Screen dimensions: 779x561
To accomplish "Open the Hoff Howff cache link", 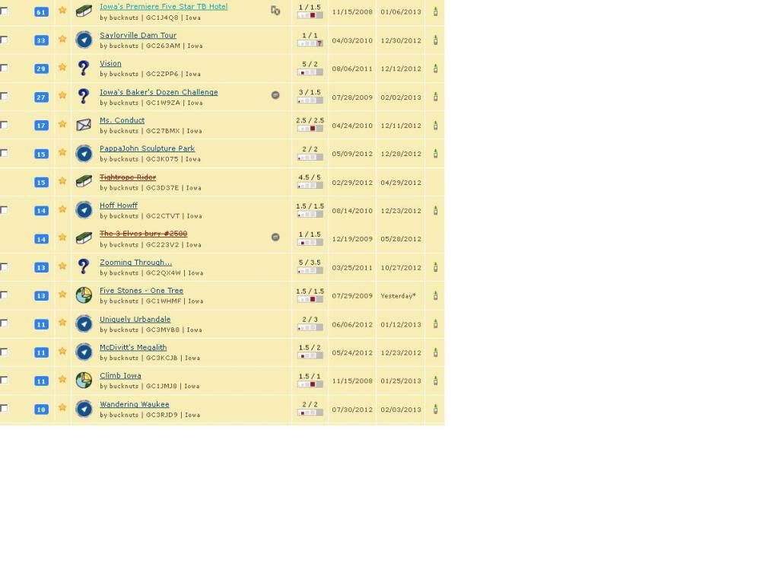I will point(118,206).
